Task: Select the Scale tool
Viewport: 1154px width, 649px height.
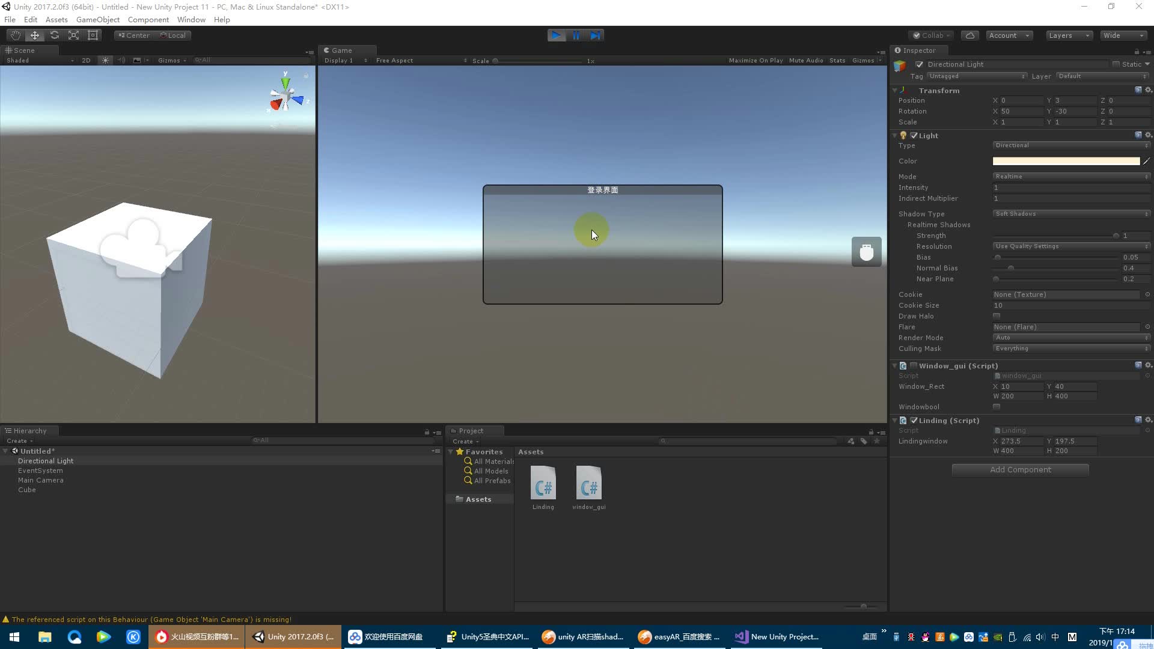Action: pyautogui.click(x=73, y=35)
